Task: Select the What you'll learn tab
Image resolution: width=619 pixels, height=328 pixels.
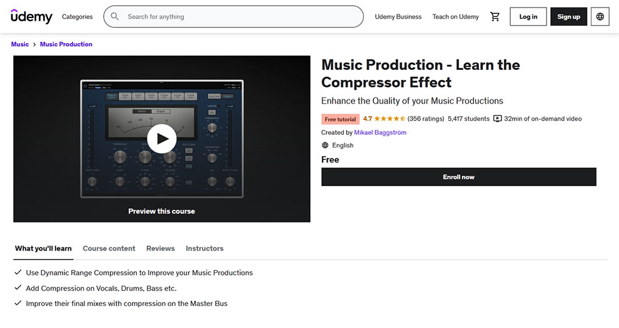Action: pos(43,249)
